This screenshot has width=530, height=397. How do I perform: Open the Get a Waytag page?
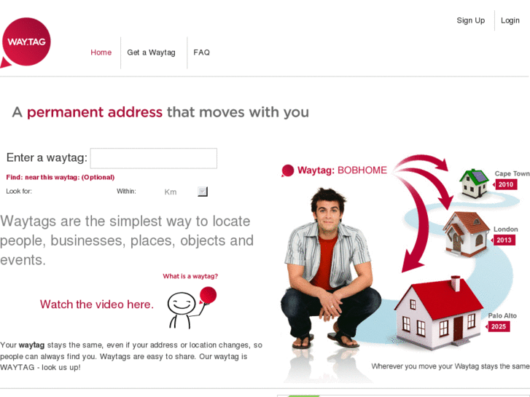tap(151, 52)
